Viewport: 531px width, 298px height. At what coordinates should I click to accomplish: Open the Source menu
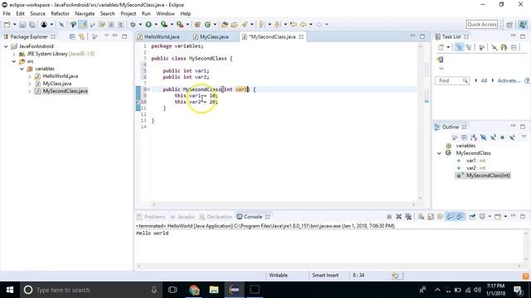pyautogui.click(x=37, y=13)
